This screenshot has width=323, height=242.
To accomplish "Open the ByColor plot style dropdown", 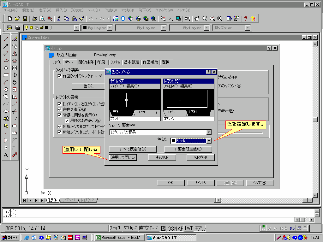I will (248, 28).
